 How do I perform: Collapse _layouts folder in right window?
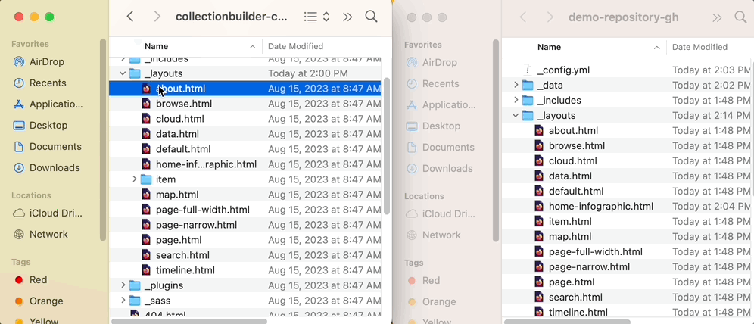tap(516, 115)
